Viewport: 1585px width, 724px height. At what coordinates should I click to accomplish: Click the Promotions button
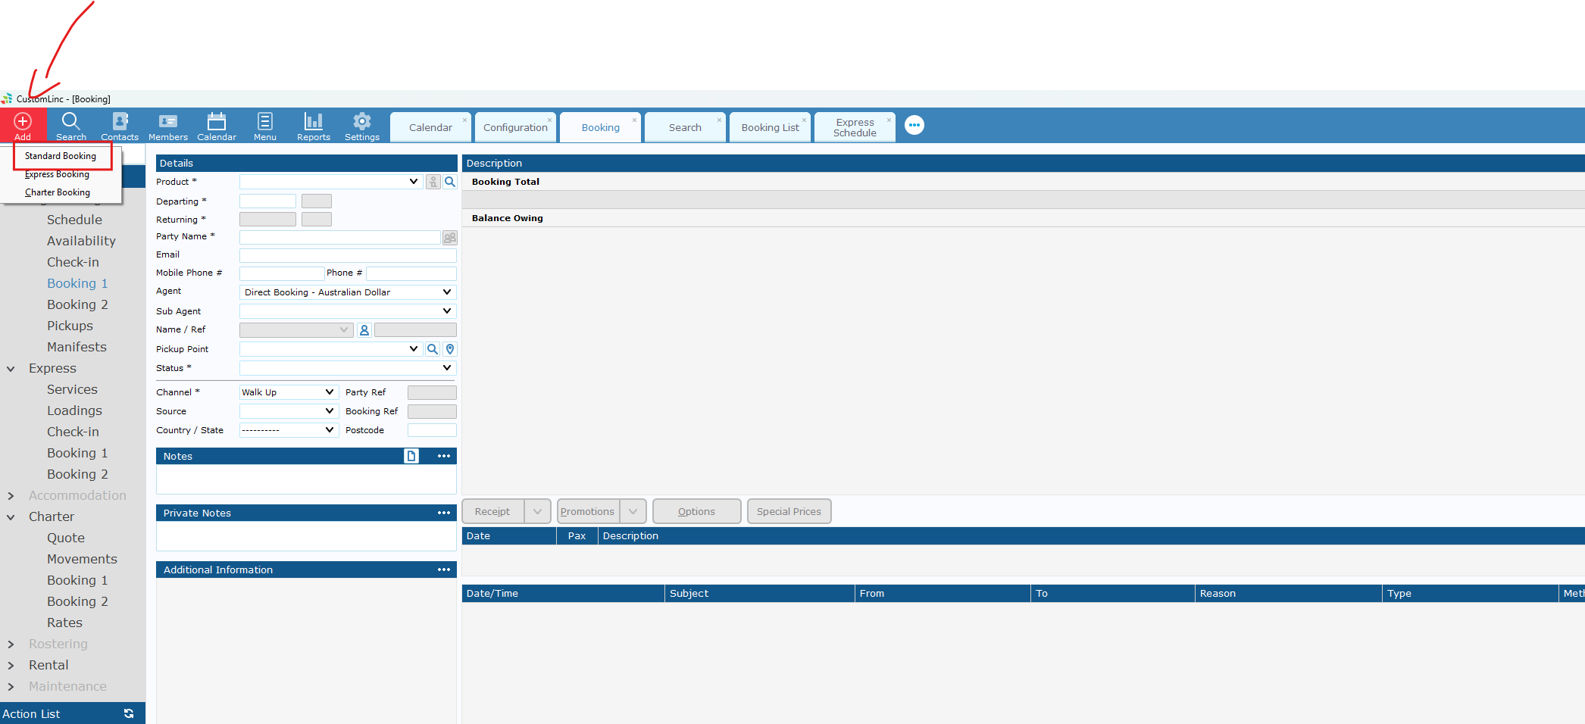(x=588, y=511)
